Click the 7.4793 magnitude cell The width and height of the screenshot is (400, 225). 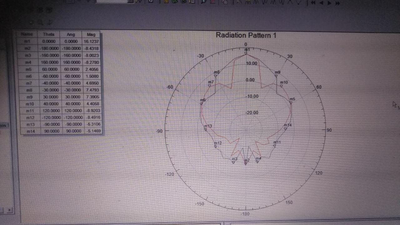(92, 90)
